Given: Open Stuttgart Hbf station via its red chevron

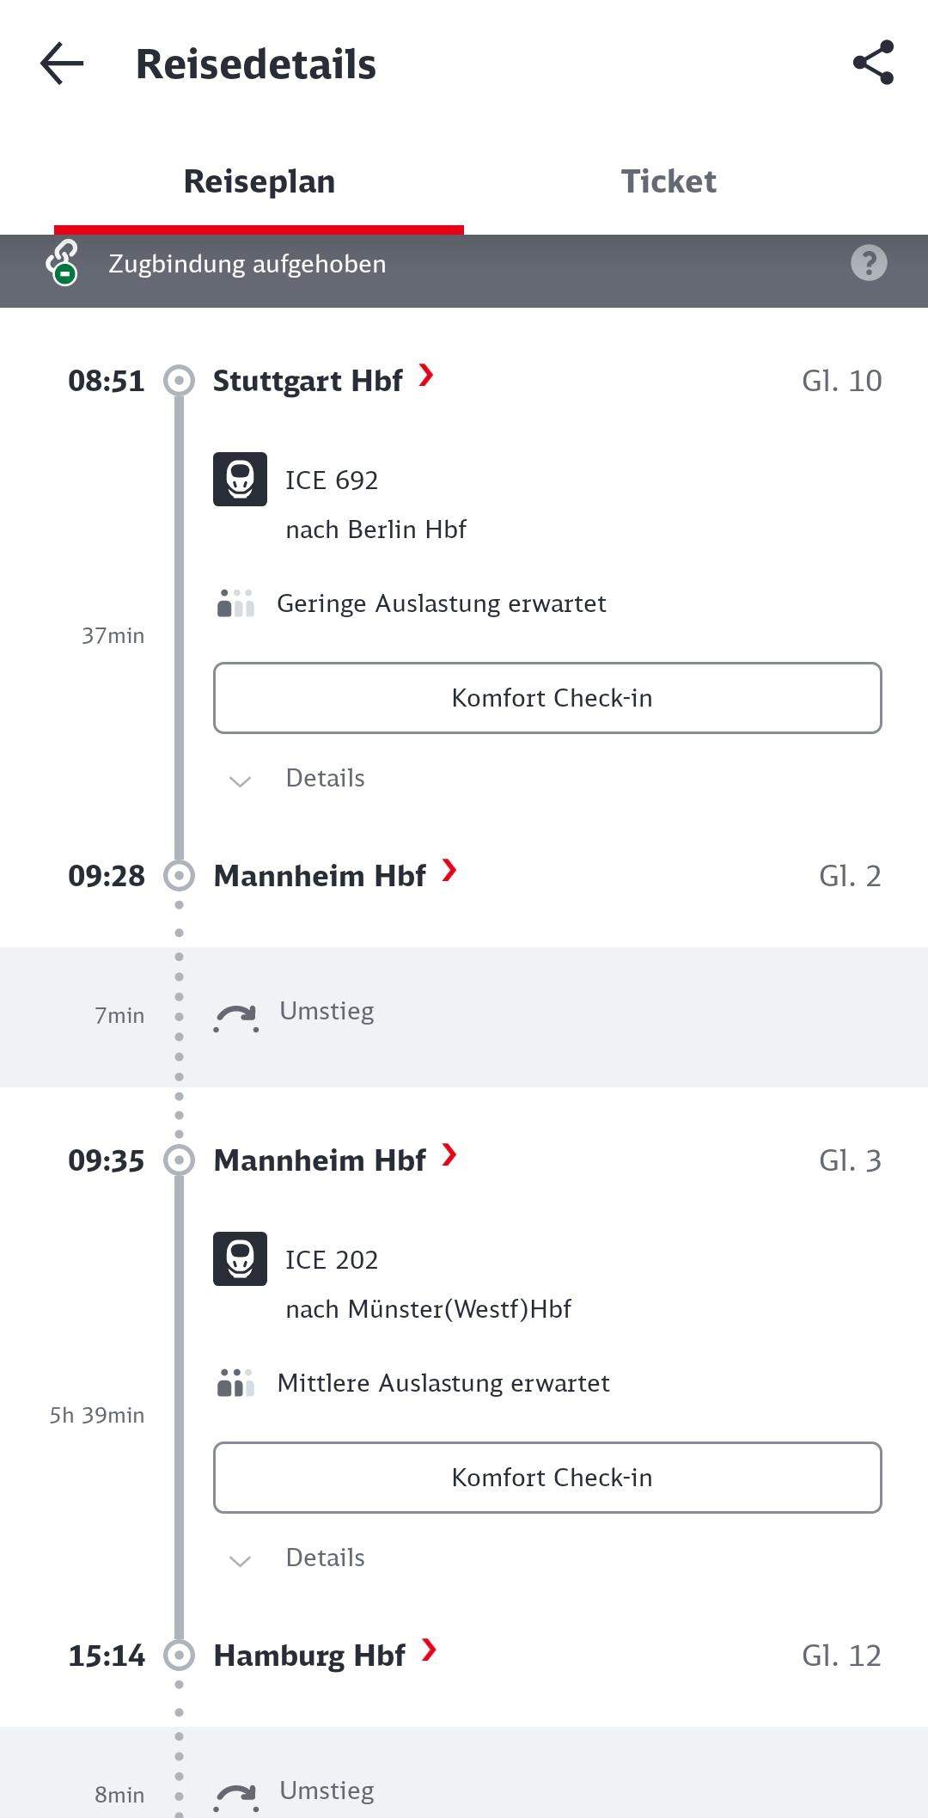Looking at the screenshot, I should click(427, 376).
